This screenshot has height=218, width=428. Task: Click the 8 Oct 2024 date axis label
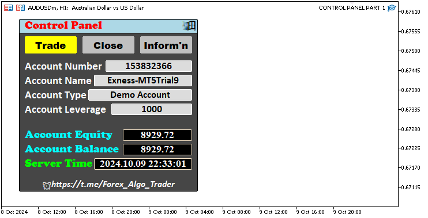click(14, 212)
